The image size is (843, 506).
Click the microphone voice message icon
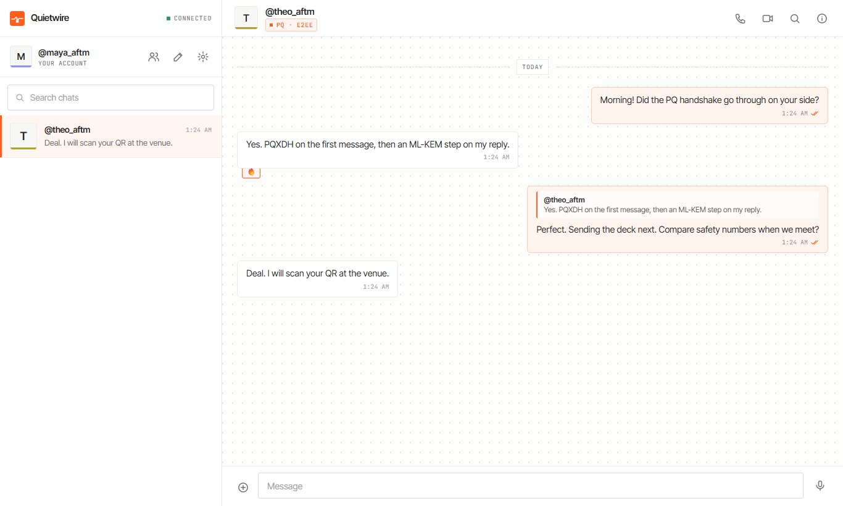820,486
